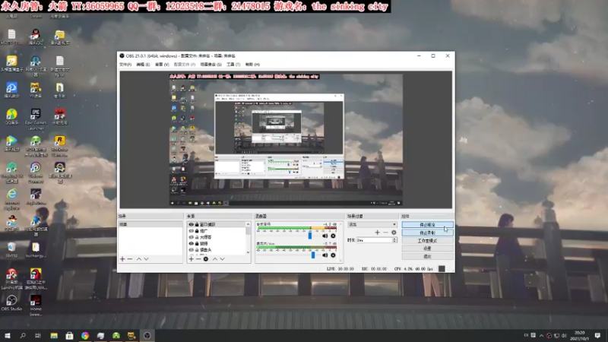Open the 工具(T) Tools menu
This screenshot has width=608, height=342.
pyautogui.click(x=233, y=65)
